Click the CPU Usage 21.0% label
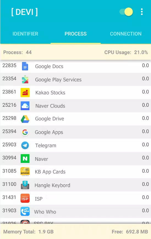This screenshot has height=239, width=151. pyautogui.click(x=126, y=52)
